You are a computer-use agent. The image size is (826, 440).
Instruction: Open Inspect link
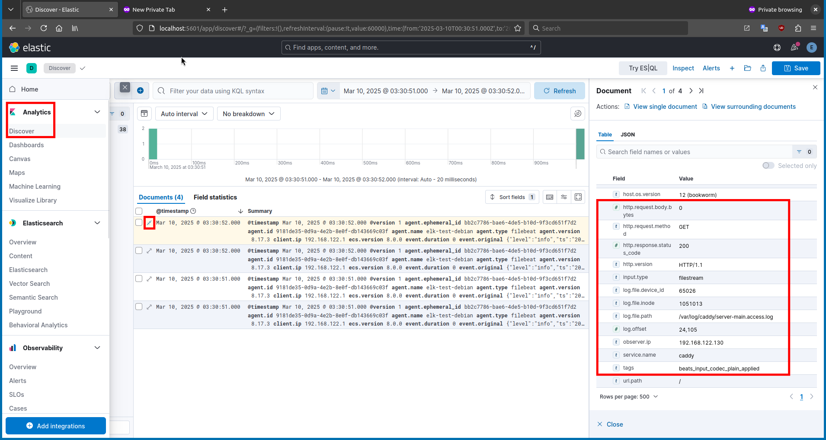[x=683, y=68]
